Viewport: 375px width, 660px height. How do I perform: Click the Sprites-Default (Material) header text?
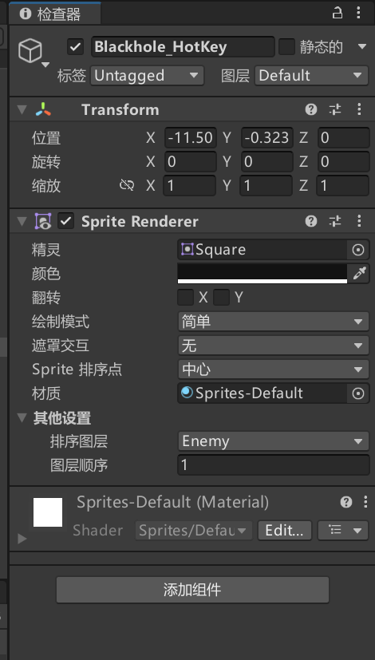(x=172, y=502)
